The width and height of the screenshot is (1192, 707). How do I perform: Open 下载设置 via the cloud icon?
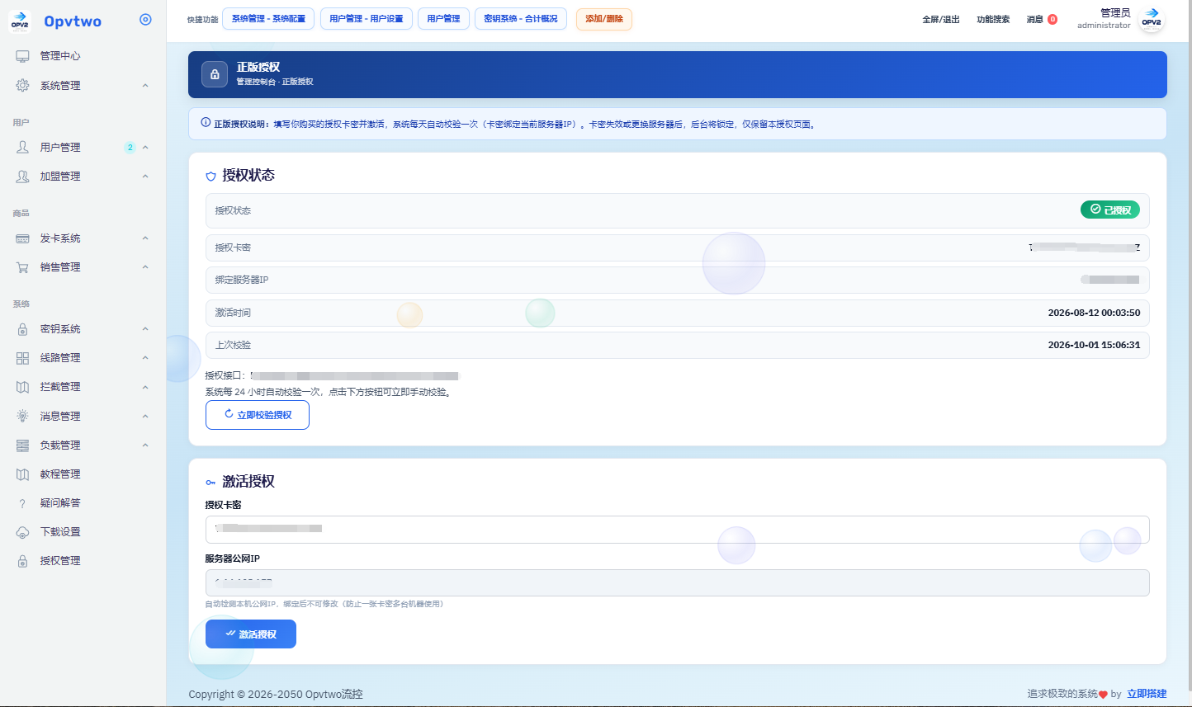[x=22, y=532]
